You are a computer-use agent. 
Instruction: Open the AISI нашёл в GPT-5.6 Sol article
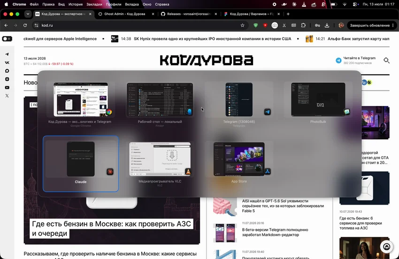tap(283, 206)
